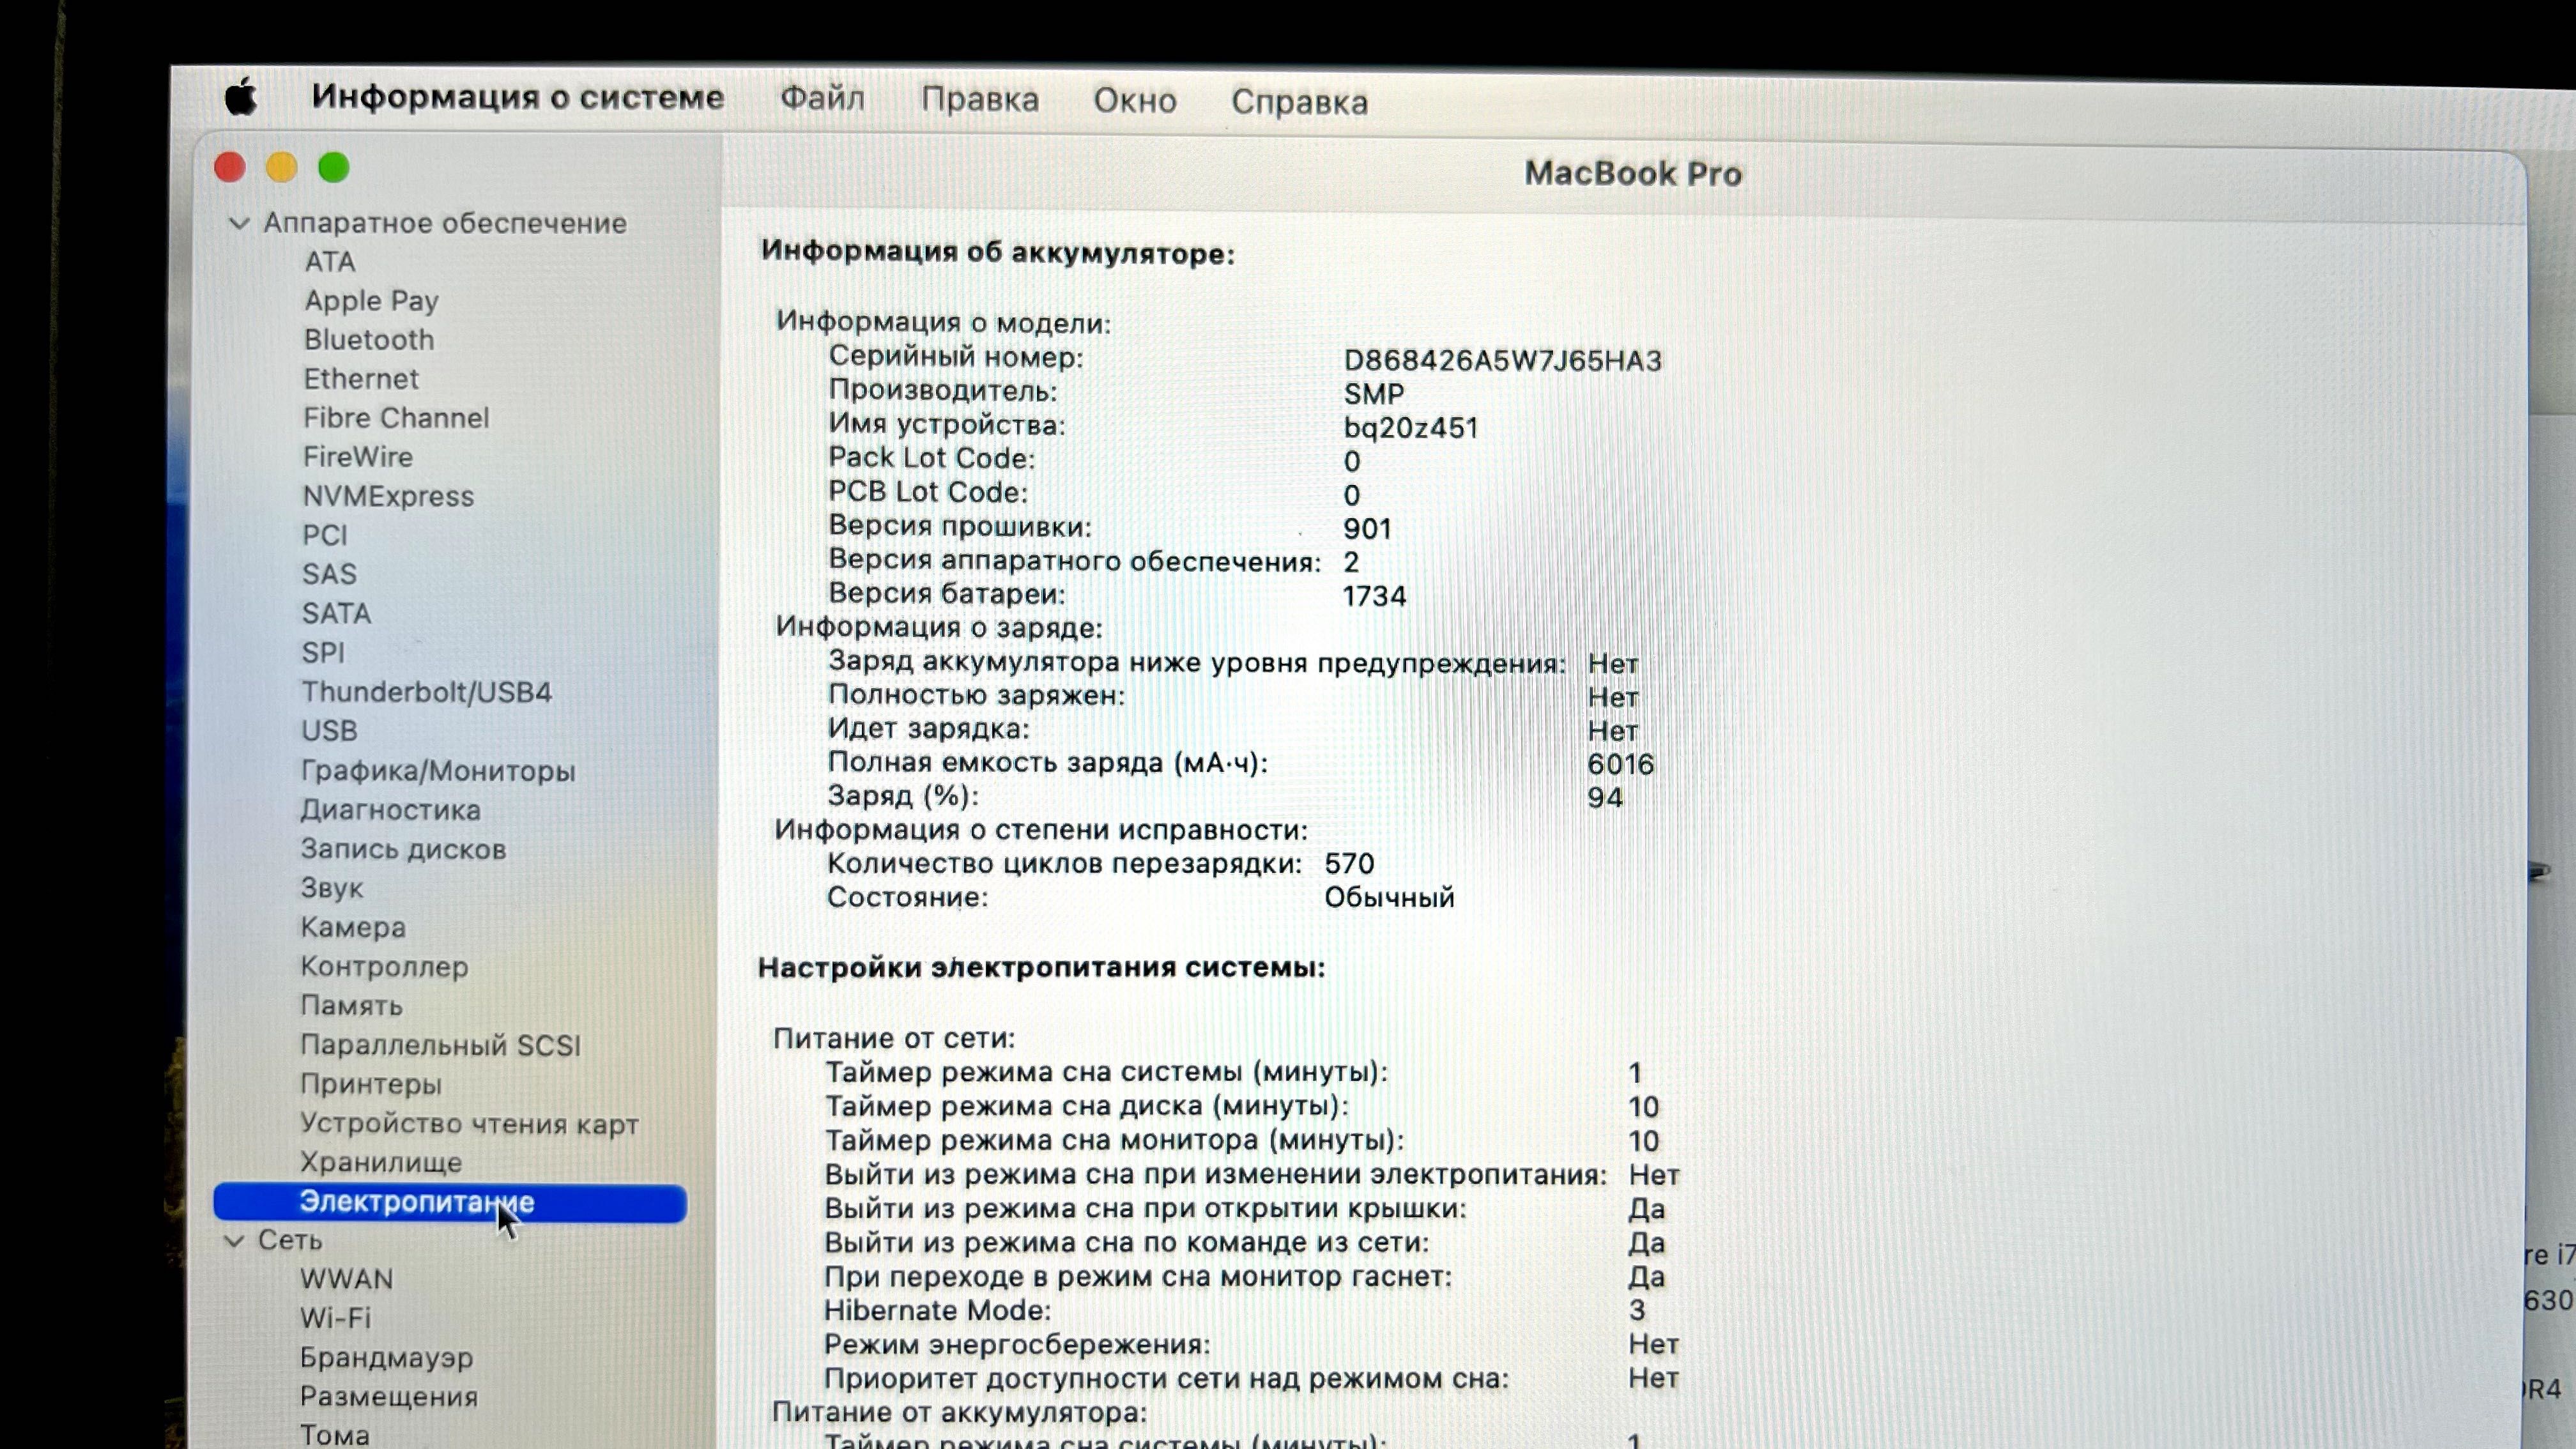Select Память in the sidebar

(351, 1006)
